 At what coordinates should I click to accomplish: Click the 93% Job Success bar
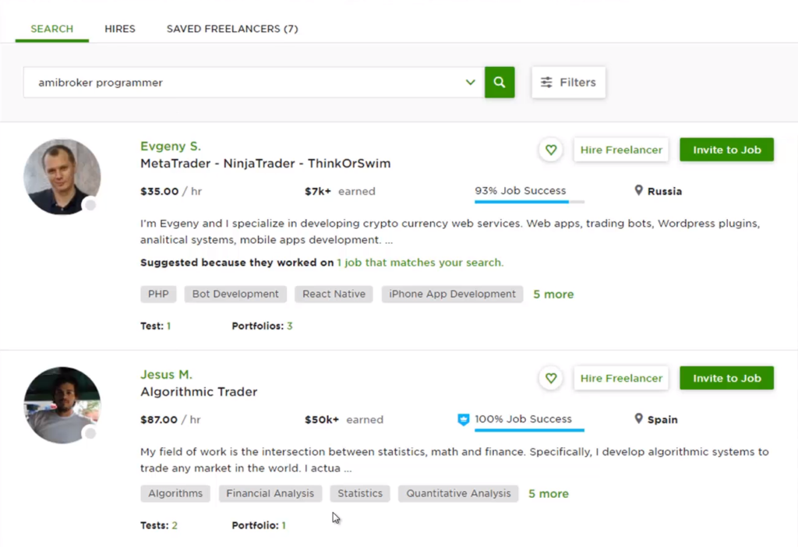pos(529,202)
